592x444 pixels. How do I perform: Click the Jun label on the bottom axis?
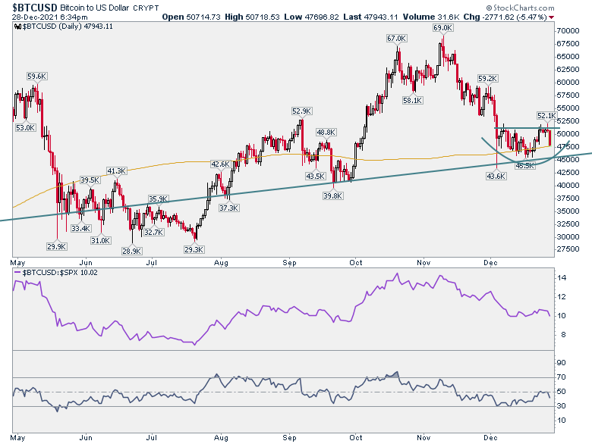point(86,438)
